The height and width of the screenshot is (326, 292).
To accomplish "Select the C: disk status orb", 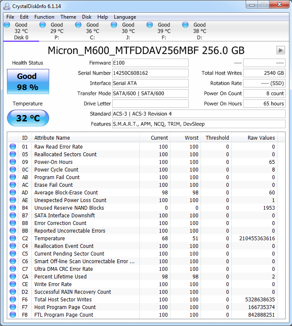I will (x=78, y=25).
